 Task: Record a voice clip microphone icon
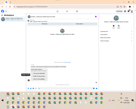pyautogui.click(x=28, y=88)
